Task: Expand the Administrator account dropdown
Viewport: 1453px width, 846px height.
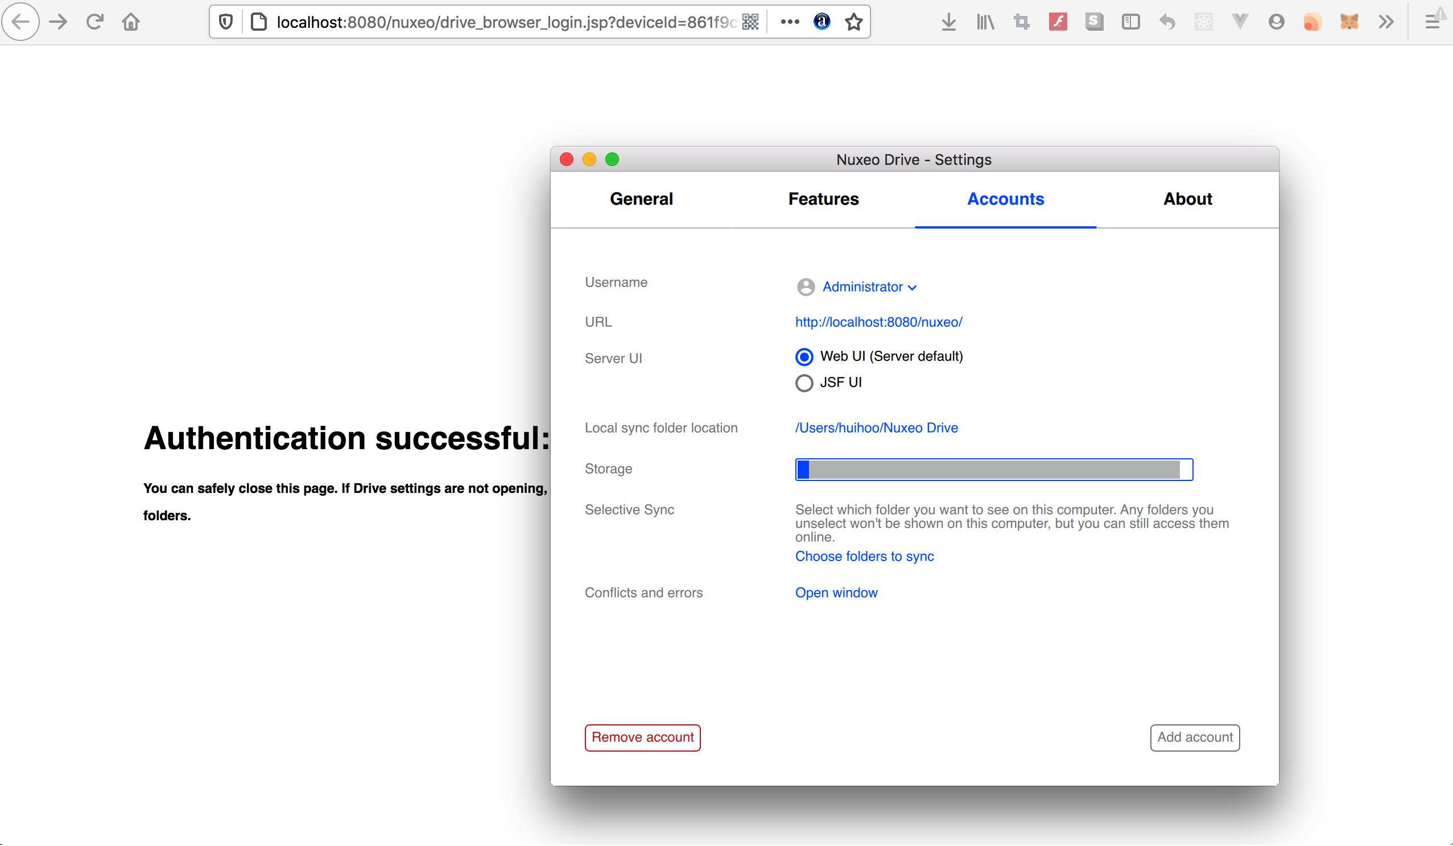Action: click(x=869, y=287)
